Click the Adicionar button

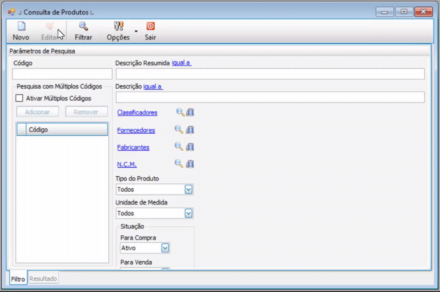37,112
